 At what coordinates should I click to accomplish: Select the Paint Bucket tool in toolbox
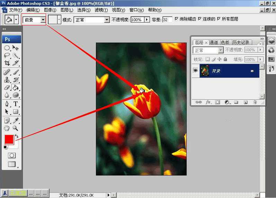16,88
